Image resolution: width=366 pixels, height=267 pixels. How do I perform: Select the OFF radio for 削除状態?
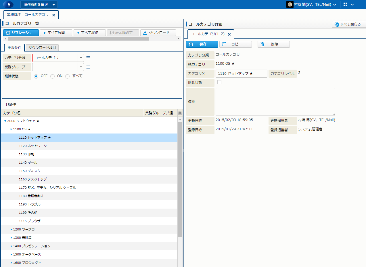pyautogui.click(x=36, y=76)
